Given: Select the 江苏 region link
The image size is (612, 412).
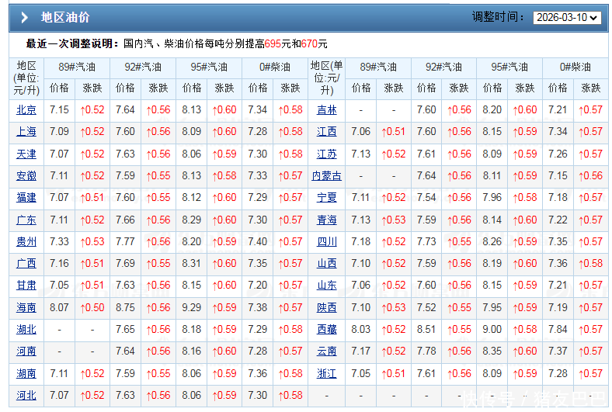Looking at the screenshot, I should pyautogui.click(x=327, y=154).
